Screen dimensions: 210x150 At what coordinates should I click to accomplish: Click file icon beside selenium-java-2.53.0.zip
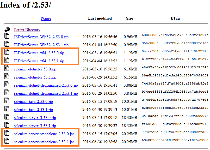click(7, 100)
